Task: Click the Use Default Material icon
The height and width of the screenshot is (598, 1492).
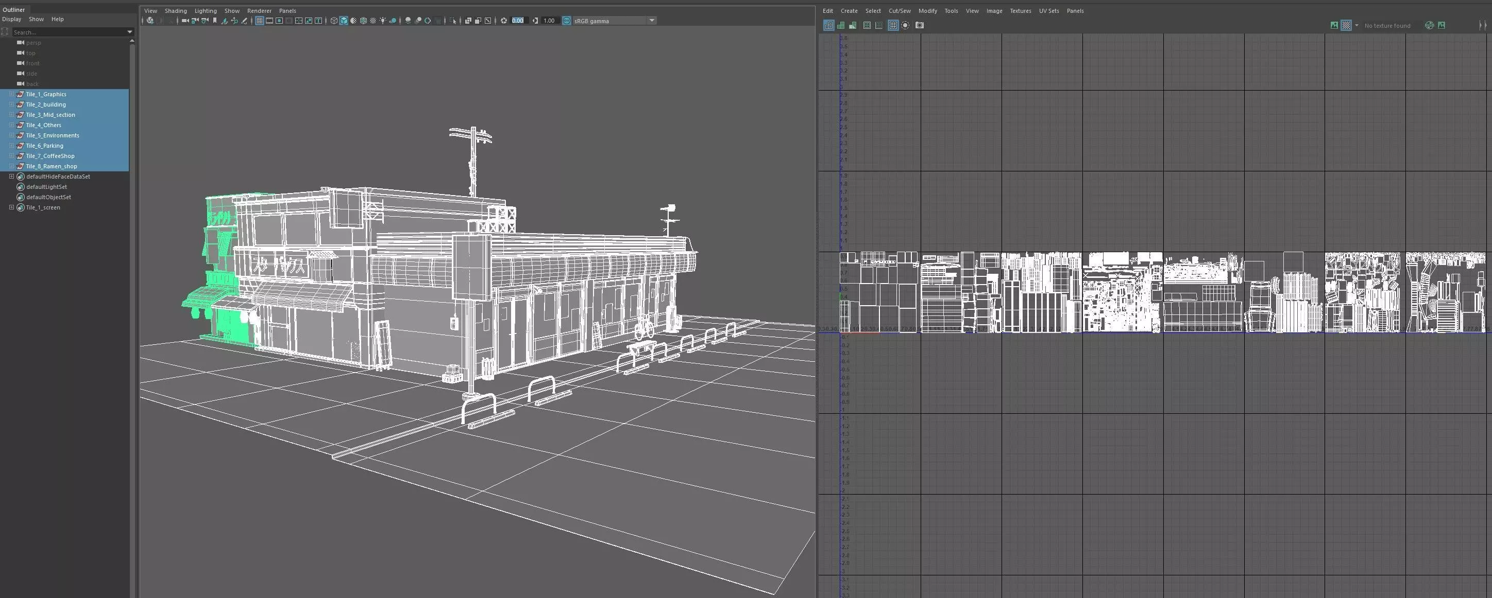Action: coord(353,20)
